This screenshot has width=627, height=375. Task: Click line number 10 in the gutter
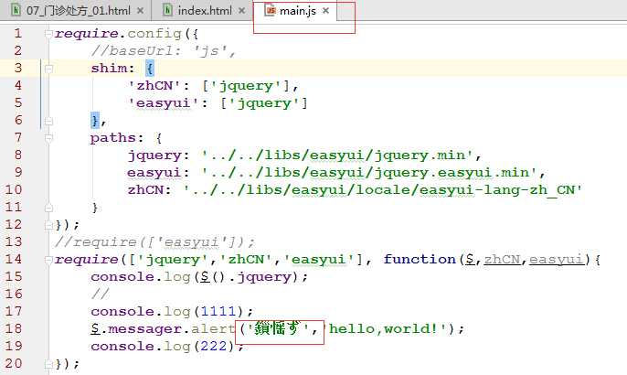tap(13, 189)
